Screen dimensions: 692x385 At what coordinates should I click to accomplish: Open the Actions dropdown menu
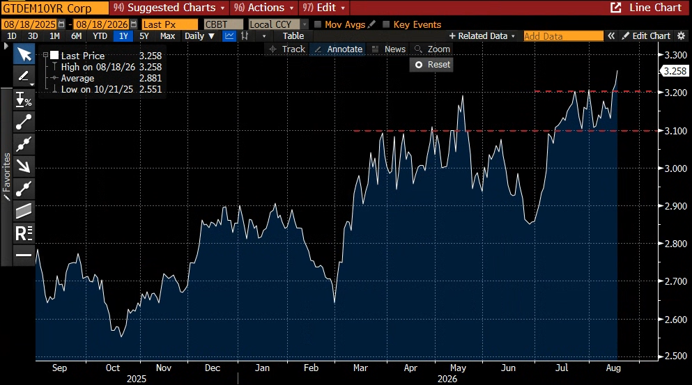264,8
